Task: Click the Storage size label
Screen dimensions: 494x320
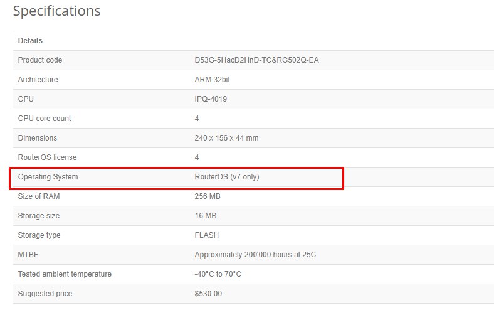Action: click(39, 216)
